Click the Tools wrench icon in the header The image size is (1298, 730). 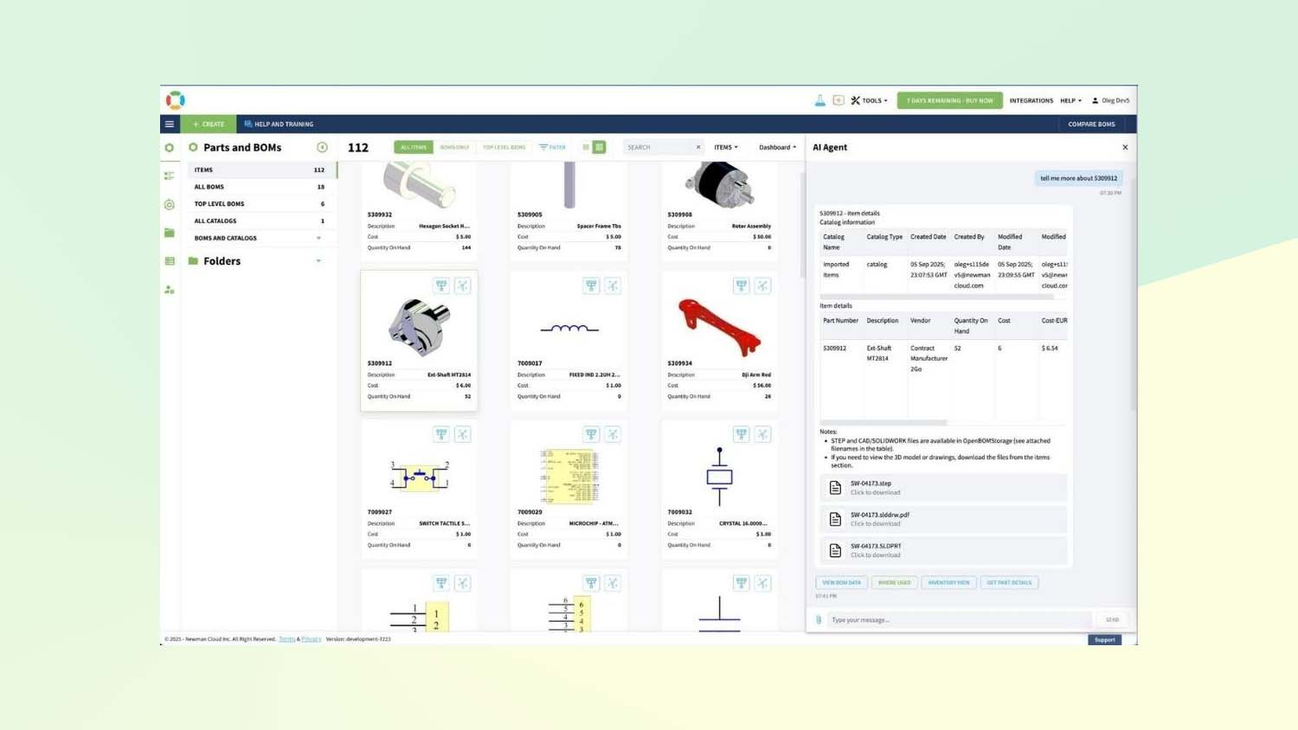(855, 100)
